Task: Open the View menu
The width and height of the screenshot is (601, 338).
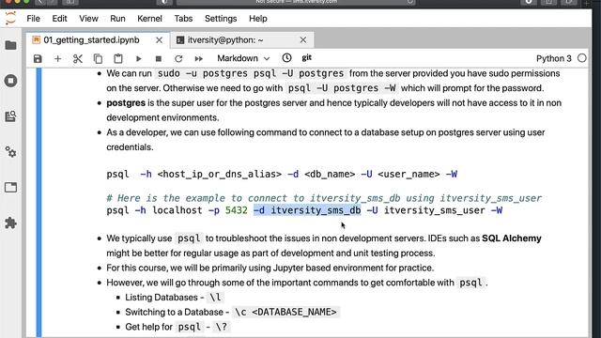Action: click(x=88, y=19)
